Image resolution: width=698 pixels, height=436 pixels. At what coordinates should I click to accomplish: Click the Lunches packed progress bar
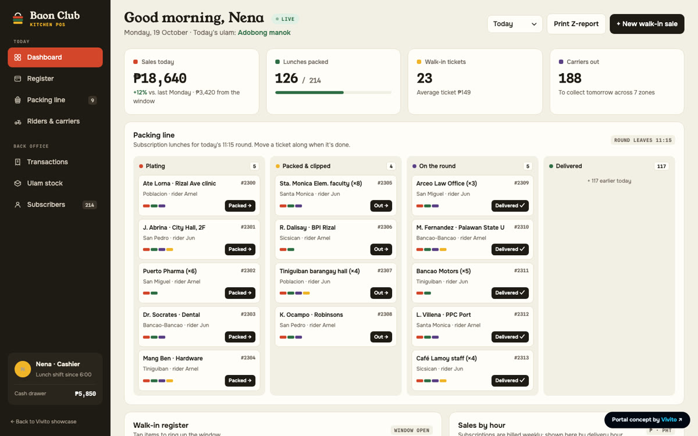tap(333, 92)
